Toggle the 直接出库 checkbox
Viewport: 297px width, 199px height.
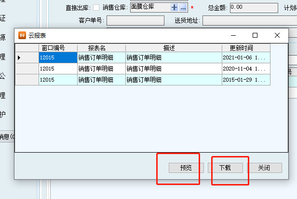coord(96,8)
